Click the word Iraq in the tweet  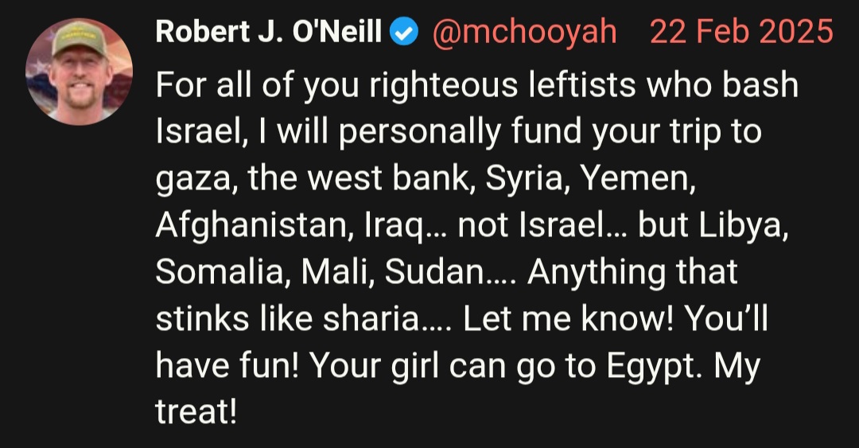click(394, 227)
